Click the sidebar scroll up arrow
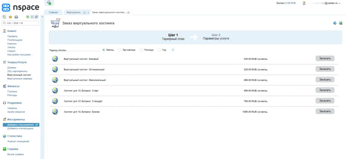Viewport: 346px width, 159px height. point(42,17)
